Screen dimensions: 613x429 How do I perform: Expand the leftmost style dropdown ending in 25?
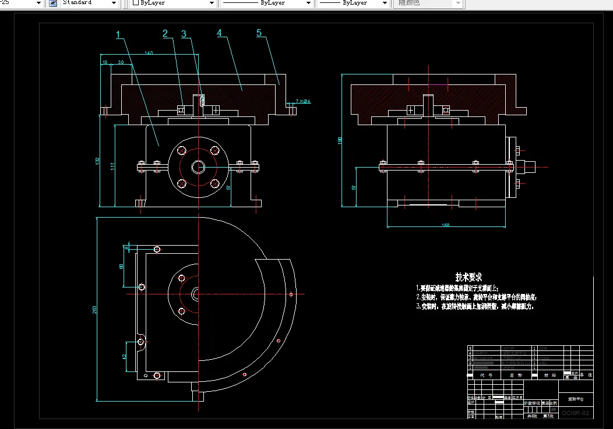pyautogui.click(x=38, y=3)
